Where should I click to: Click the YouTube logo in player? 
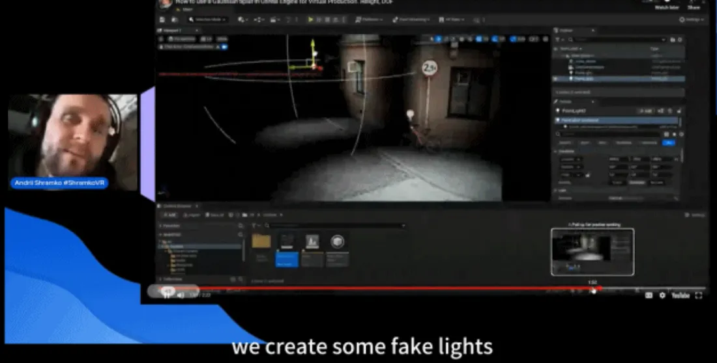pyautogui.click(x=680, y=295)
